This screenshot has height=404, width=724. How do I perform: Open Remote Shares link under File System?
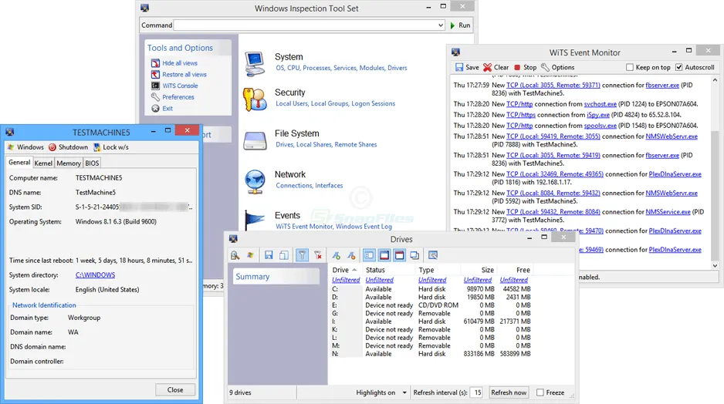(x=356, y=144)
